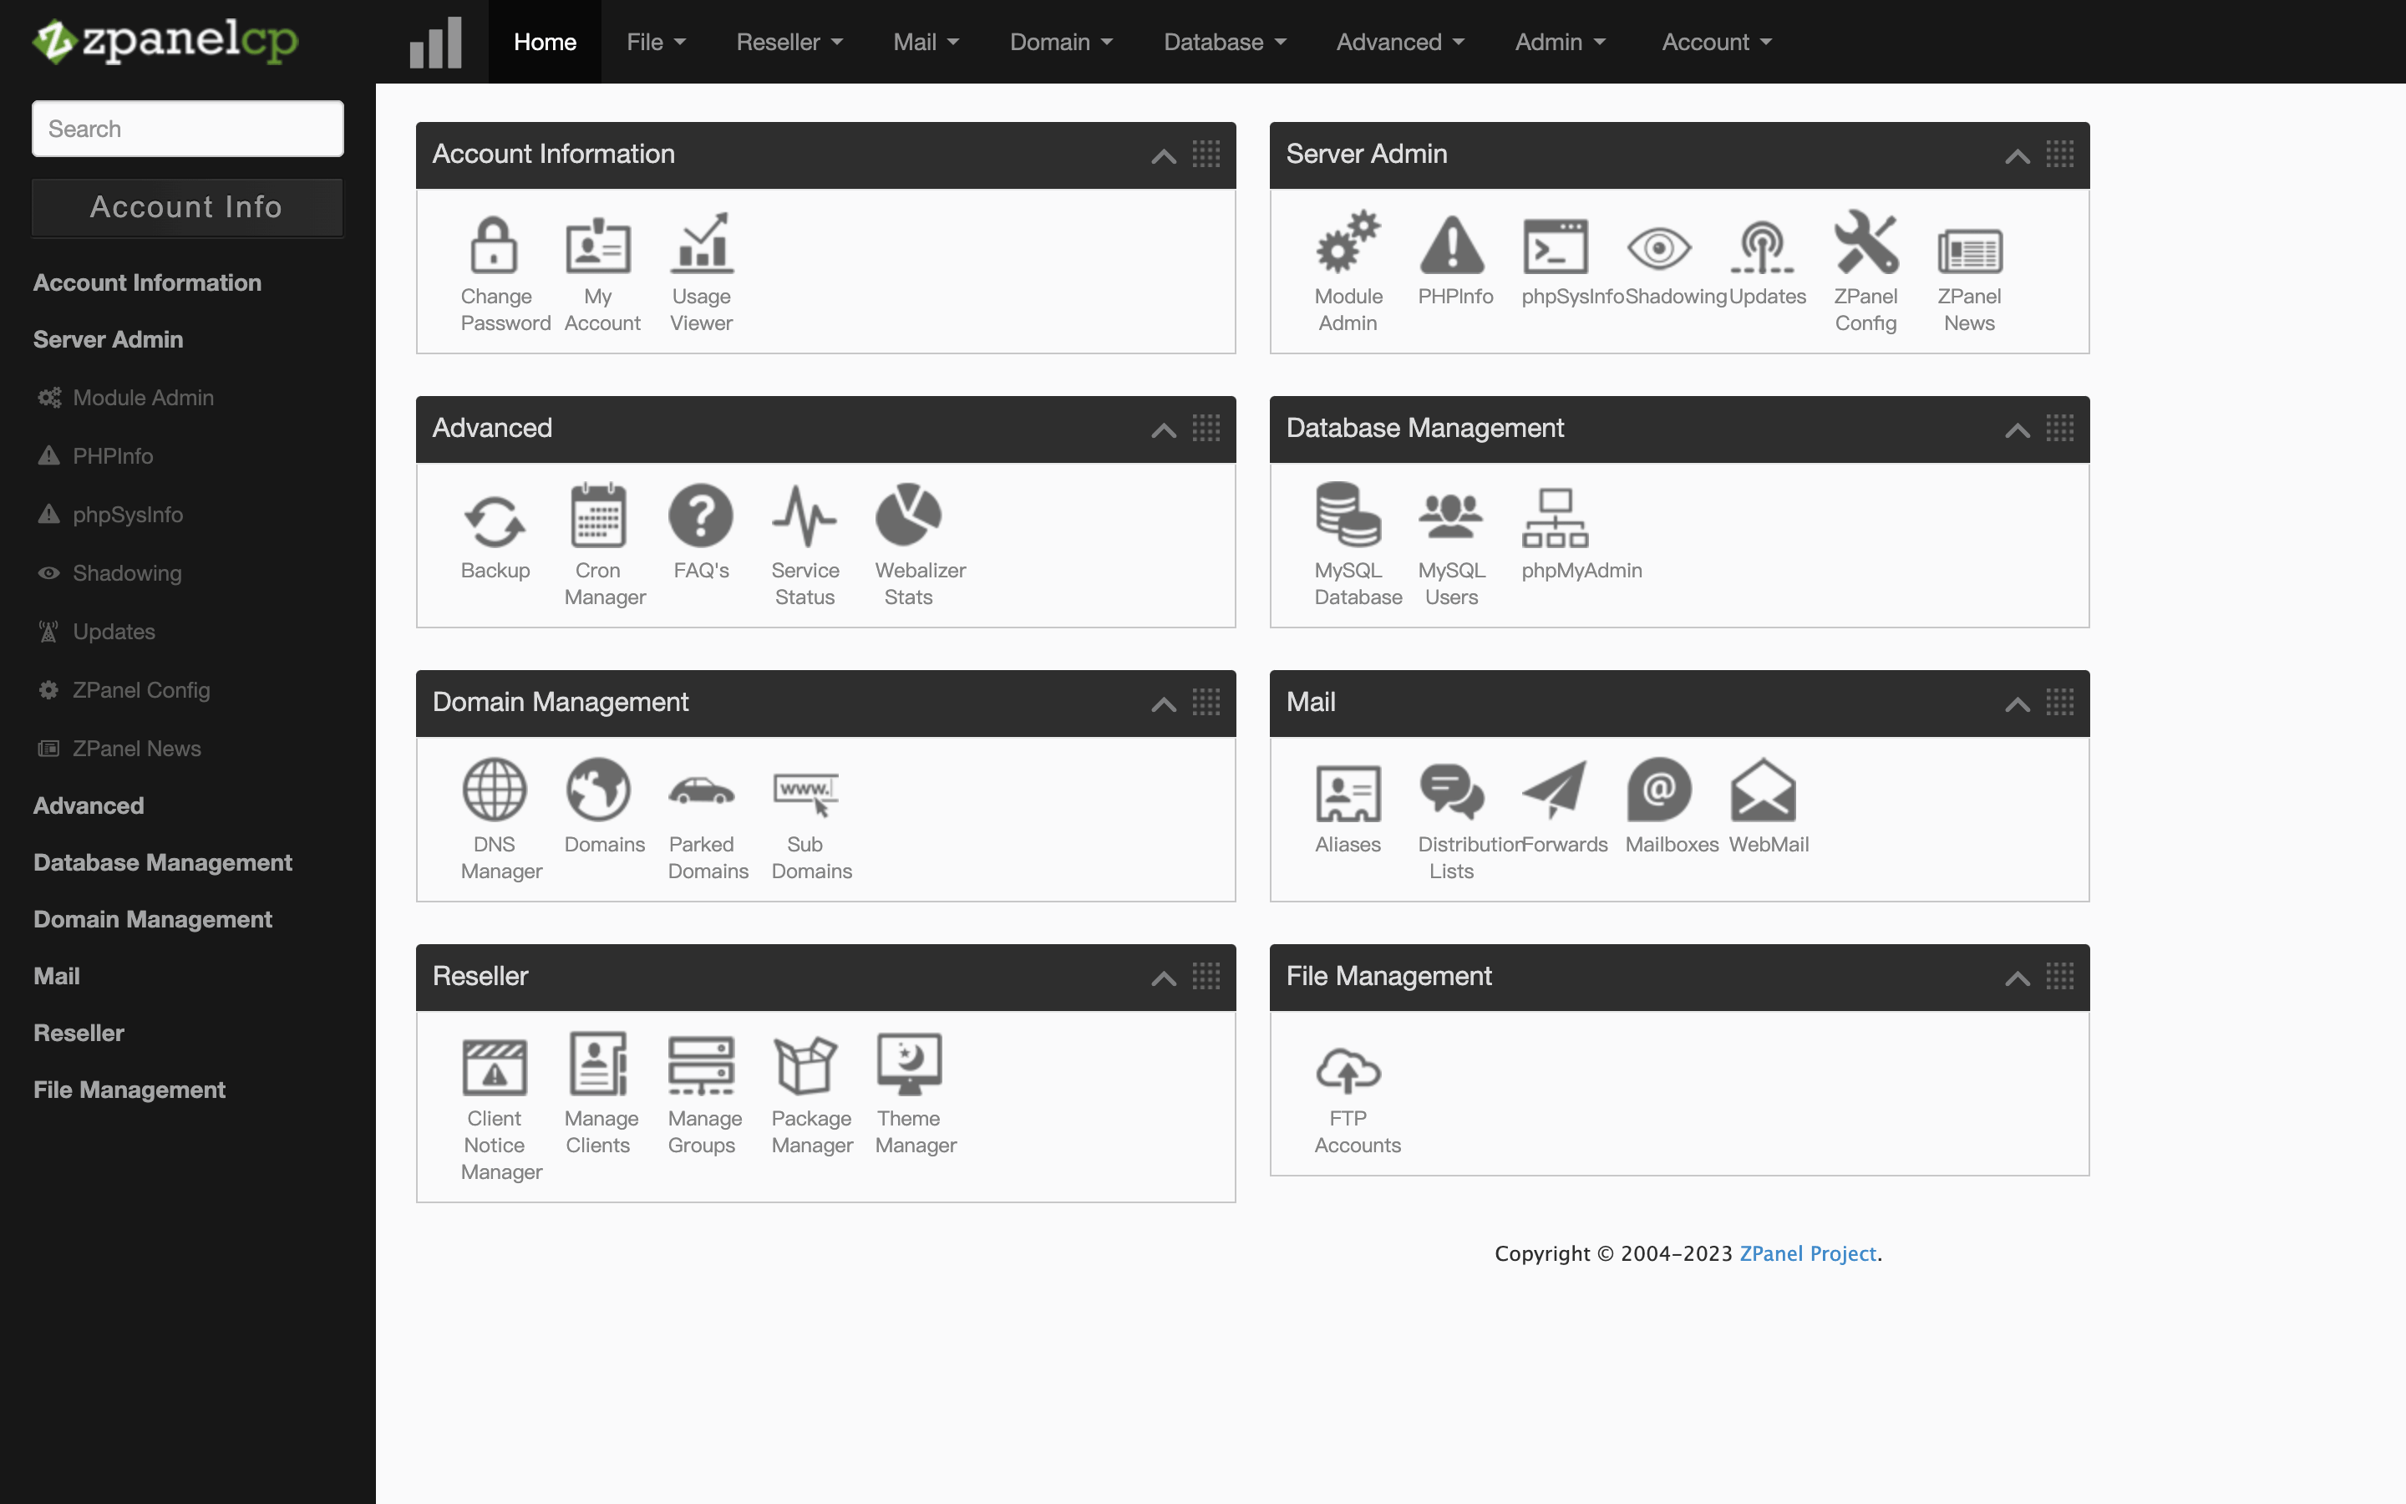2406x1504 pixels.
Task: Collapse the Advanced panel
Action: 1163,429
